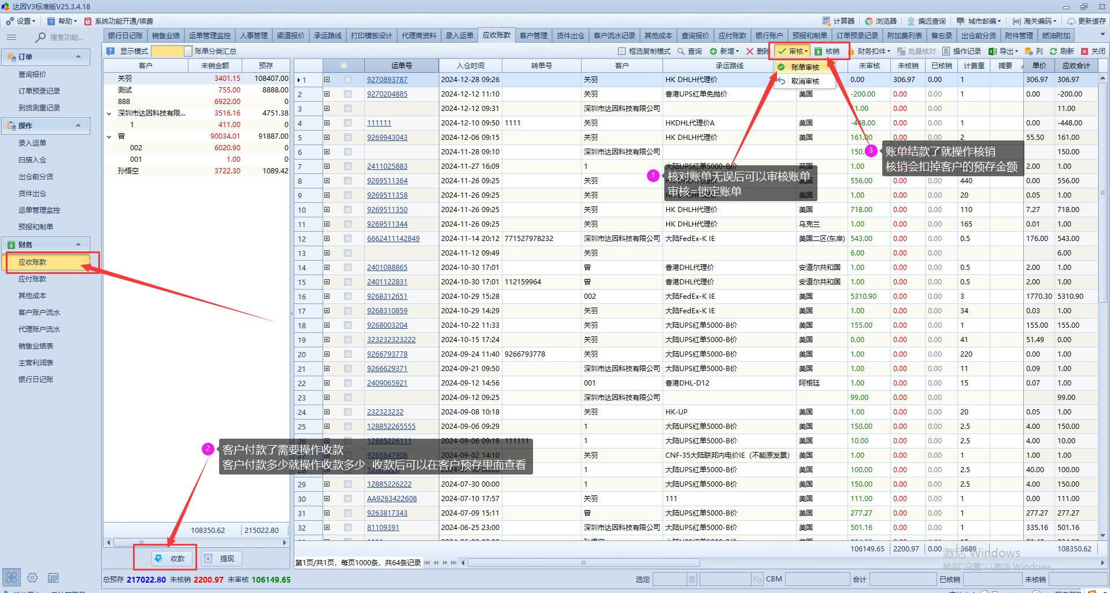Click the horizontal scrollbar under customer list

point(197,543)
